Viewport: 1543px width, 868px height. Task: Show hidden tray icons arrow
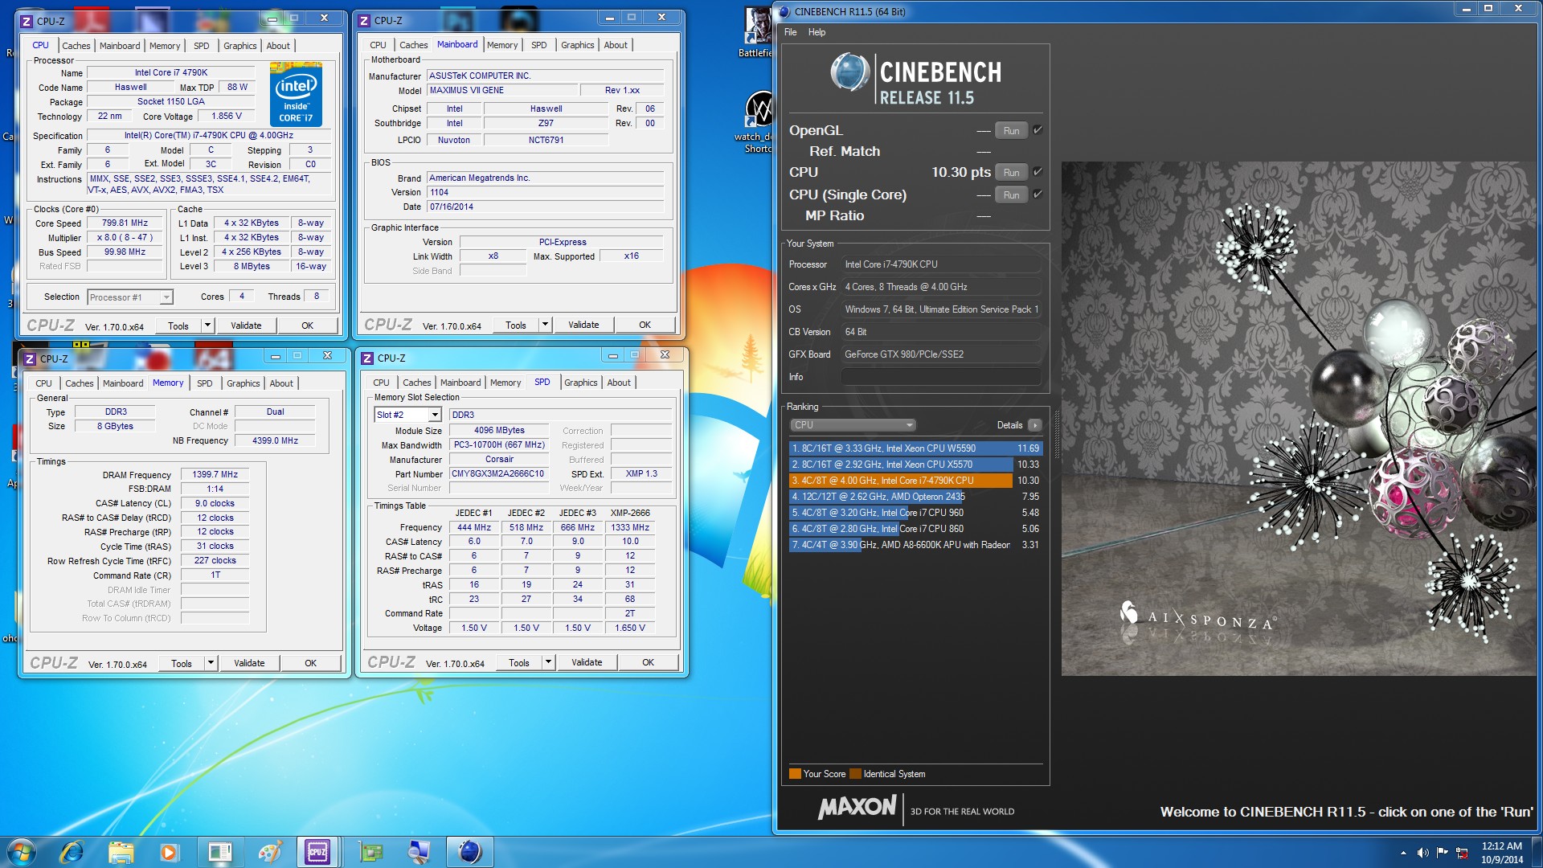pos(1403,853)
